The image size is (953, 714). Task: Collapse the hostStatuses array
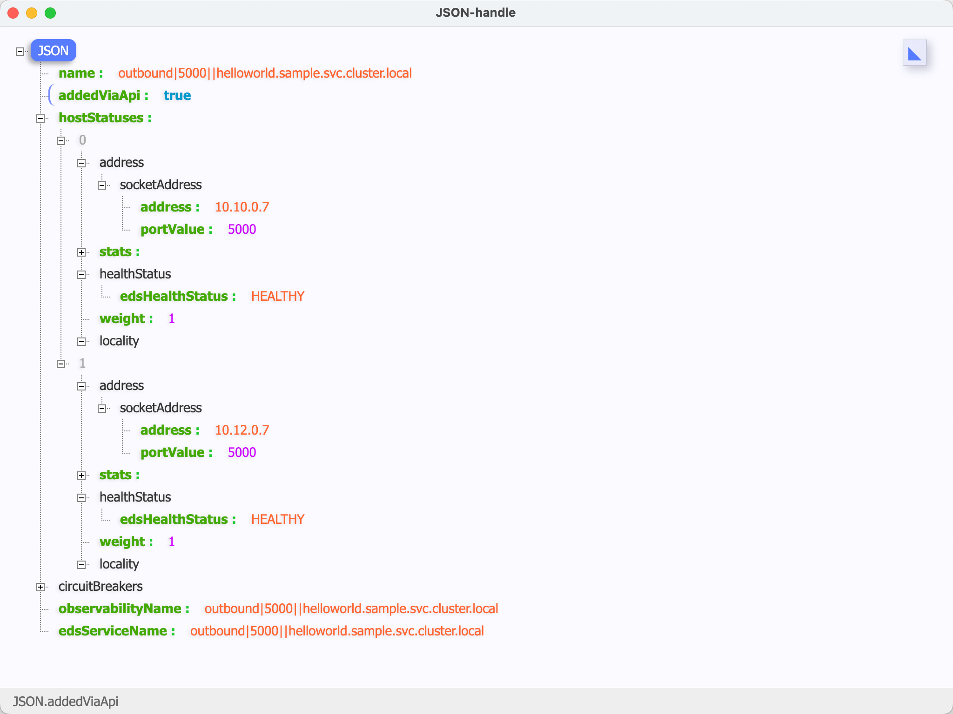tap(40, 118)
